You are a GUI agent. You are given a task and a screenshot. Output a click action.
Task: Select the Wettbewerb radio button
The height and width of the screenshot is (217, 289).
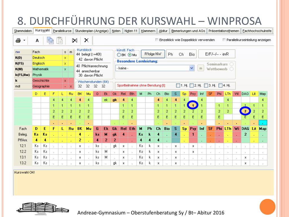[x=231, y=69]
